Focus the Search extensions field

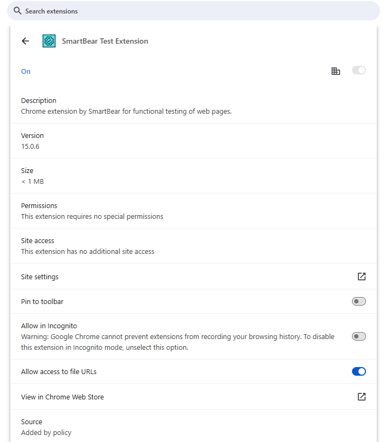194,11
